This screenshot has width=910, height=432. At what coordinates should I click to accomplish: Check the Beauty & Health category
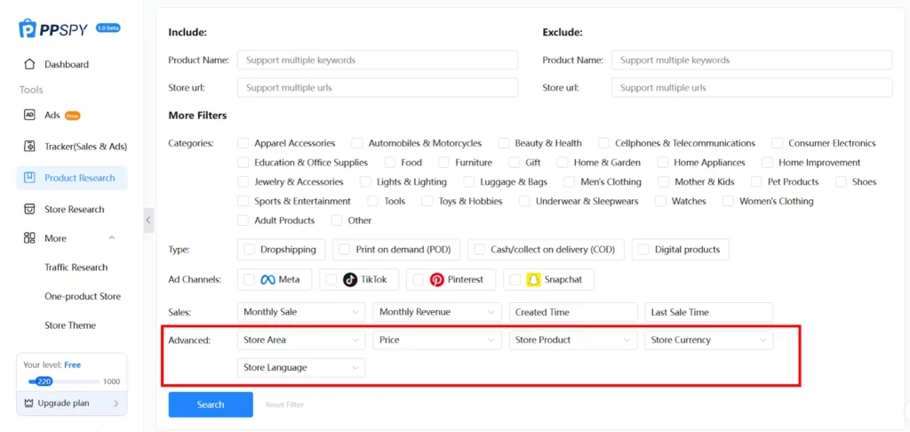504,143
